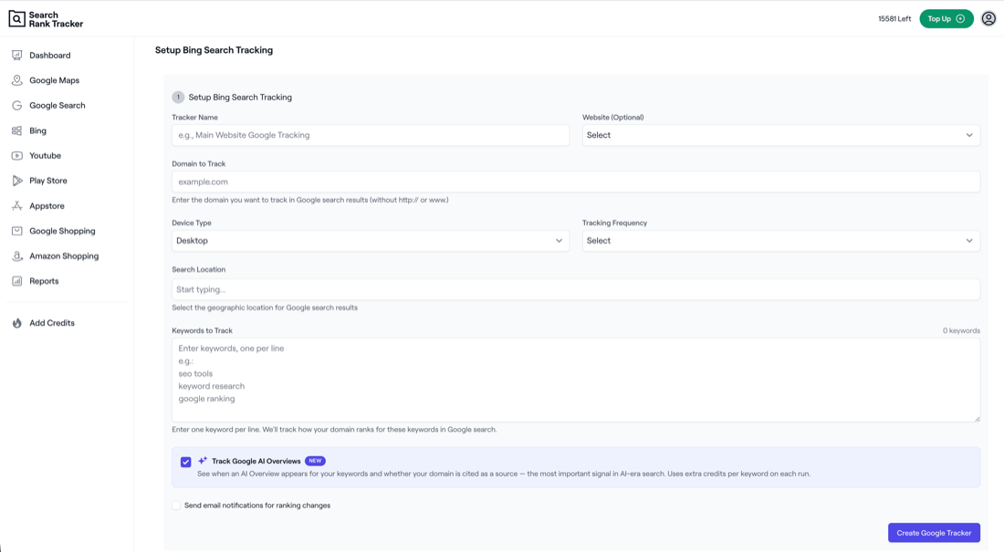Open the Tracking Frequency dropdown
The height and width of the screenshot is (552, 1004).
pyautogui.click(x=780, y=241)
